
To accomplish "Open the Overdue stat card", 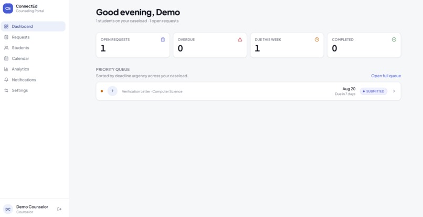I will point(210,45).
